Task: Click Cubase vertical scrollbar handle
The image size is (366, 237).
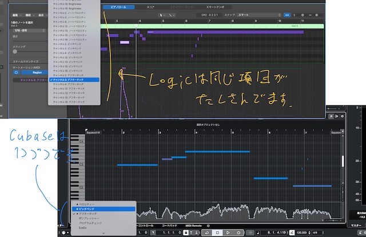Action: tap(343, 161)
